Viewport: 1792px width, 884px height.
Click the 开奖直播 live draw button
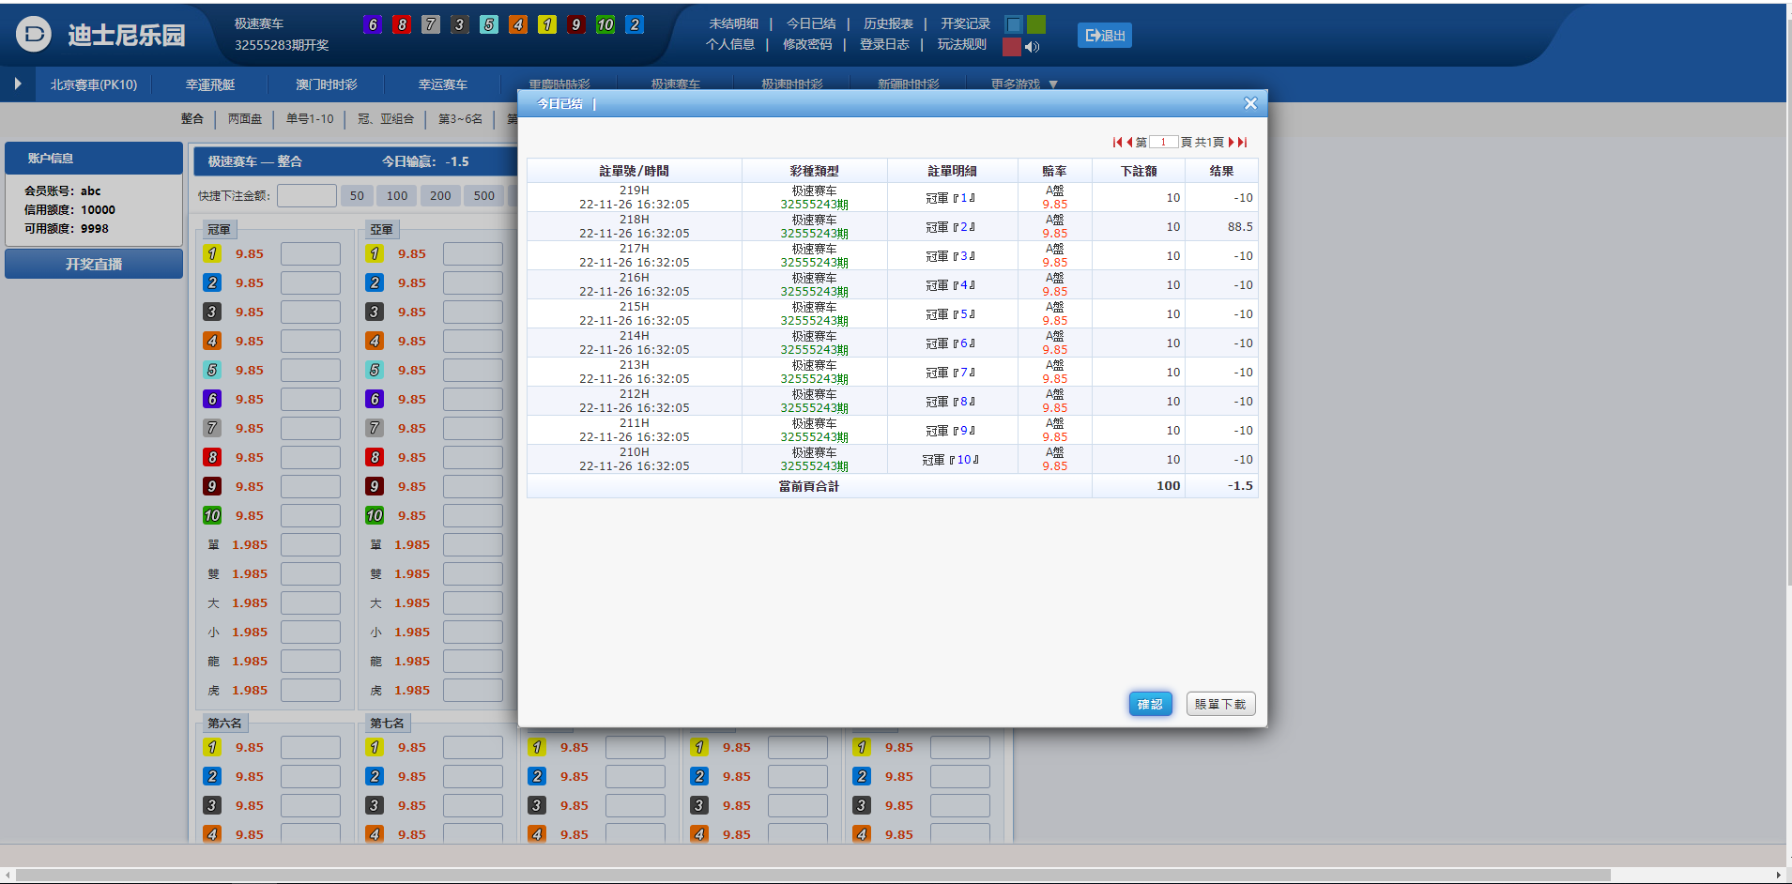click(x=94, y=265)
